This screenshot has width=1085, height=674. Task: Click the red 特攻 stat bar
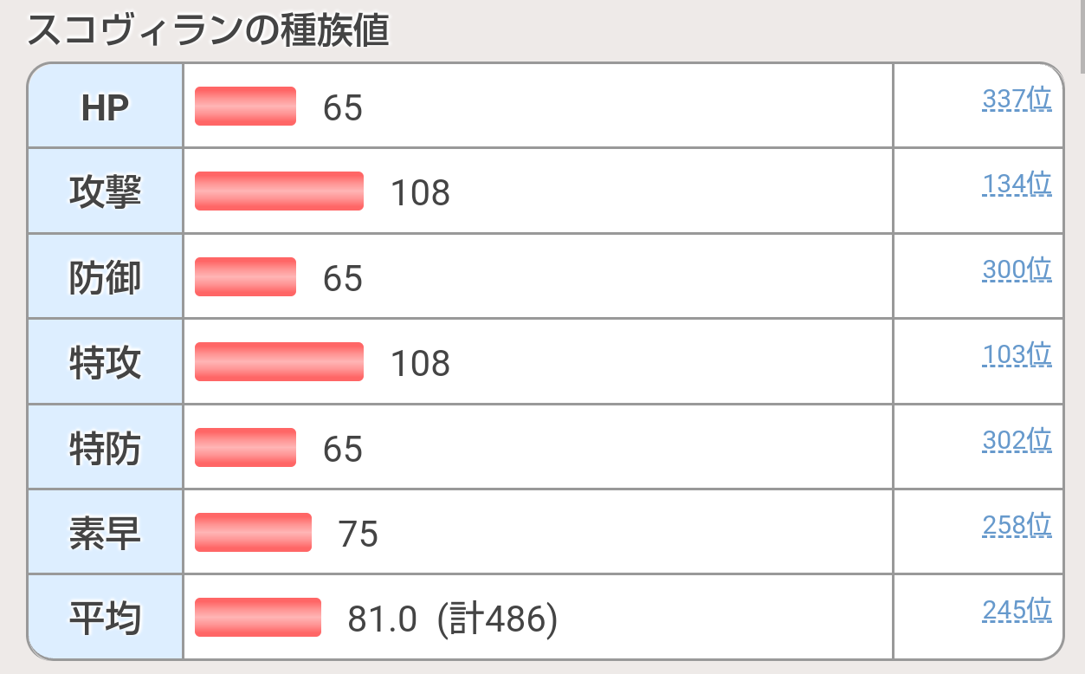point(279,362)
